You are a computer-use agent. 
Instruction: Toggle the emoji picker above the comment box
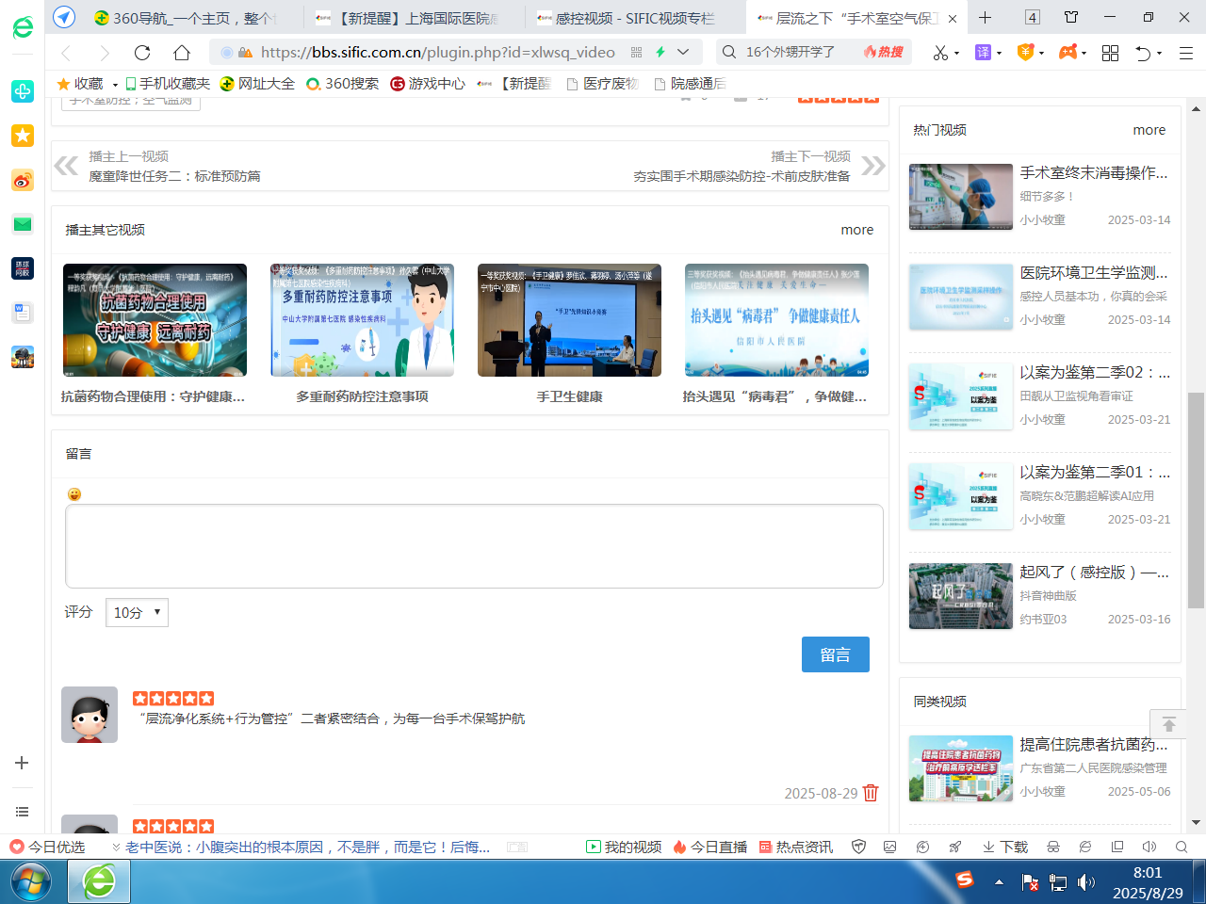[73, 494]
